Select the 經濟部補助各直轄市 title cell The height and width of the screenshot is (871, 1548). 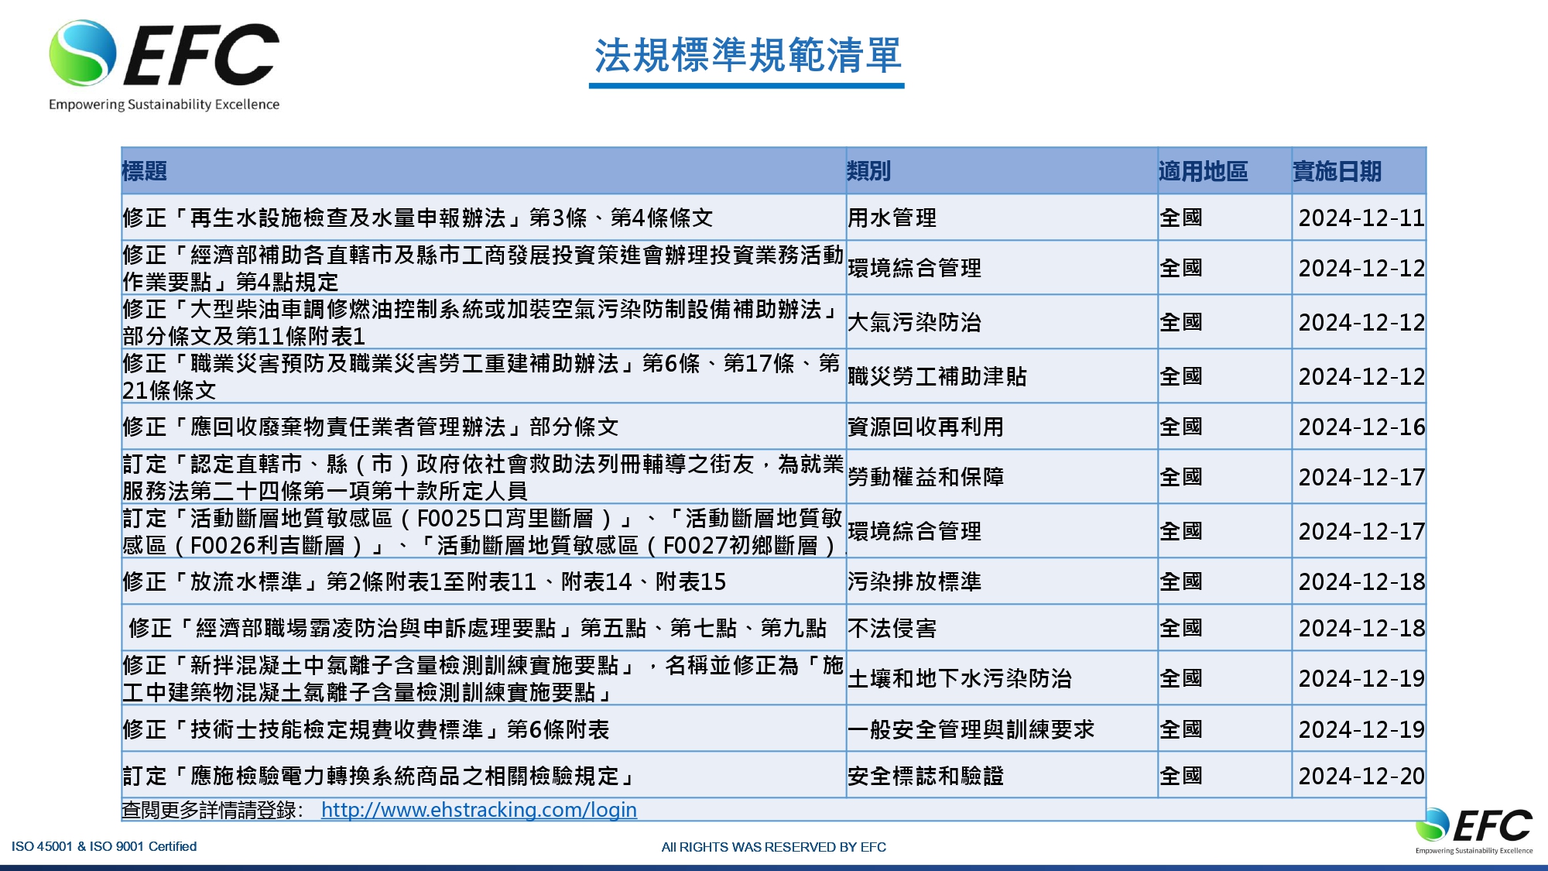pyautogui.click(x=484, y=268)
